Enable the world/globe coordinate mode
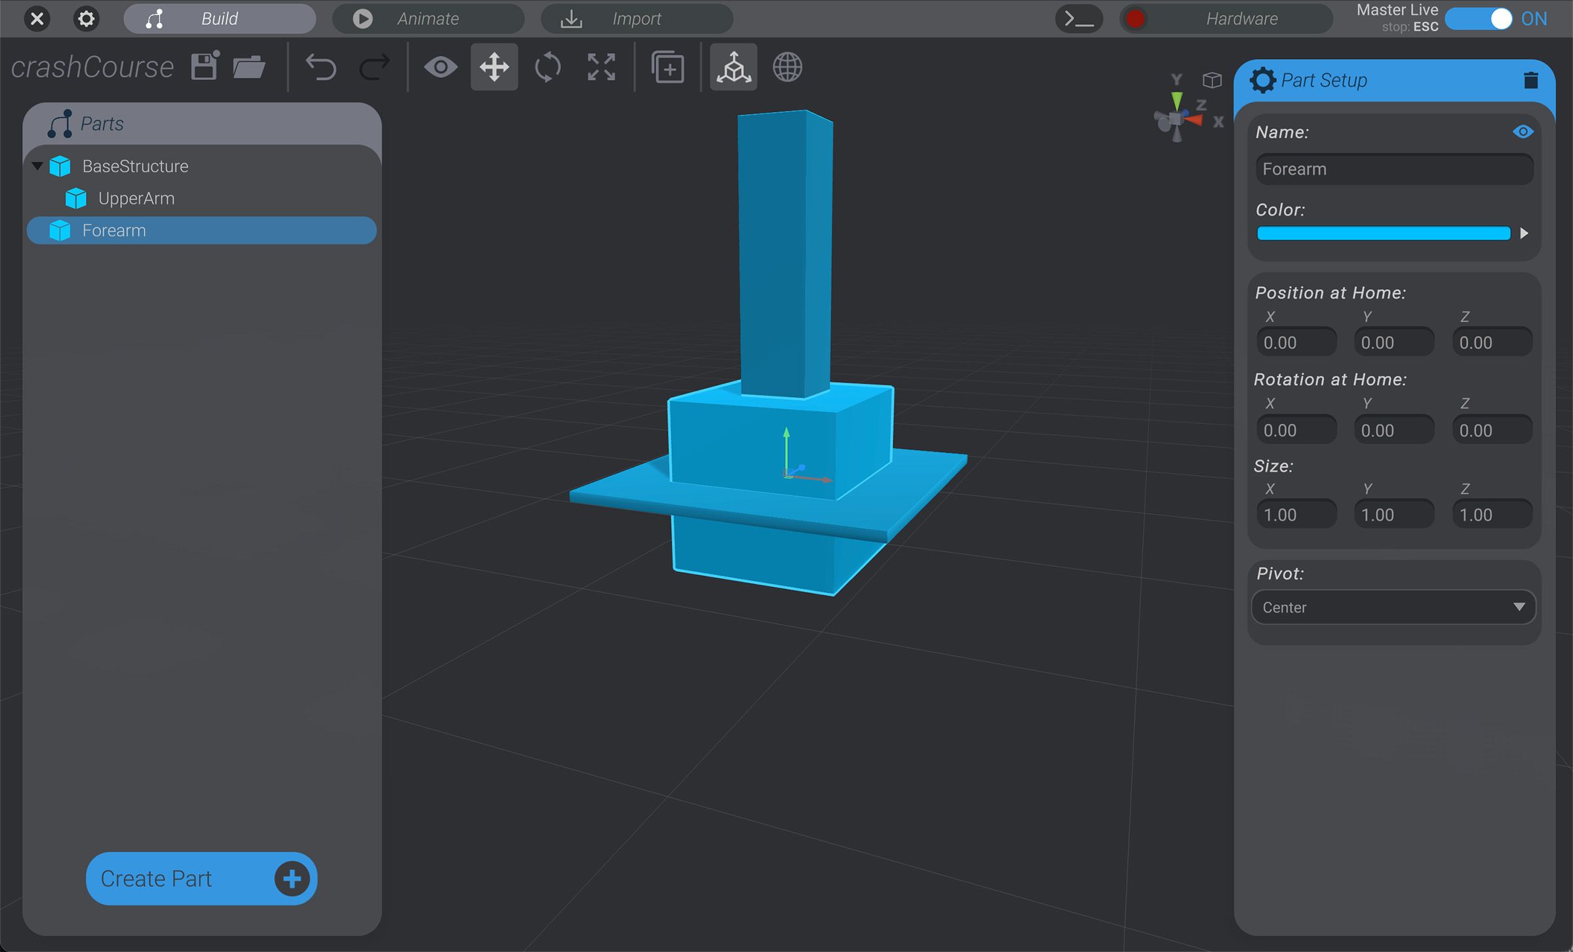Screen dimensions: 1573x952 pos(786,66)
